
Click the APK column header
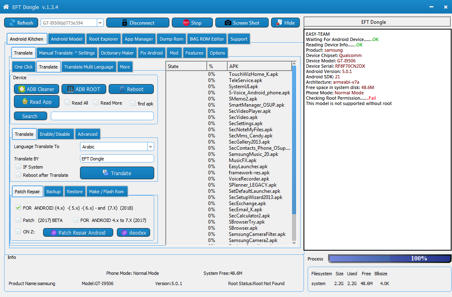click(x=260, y=66)
